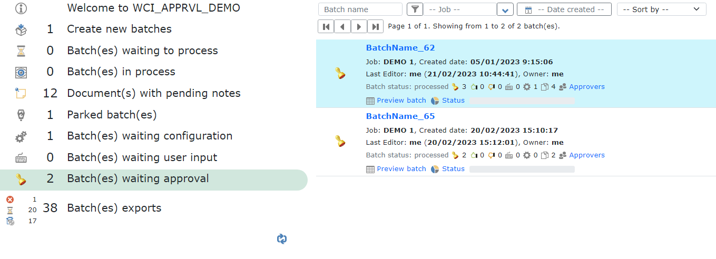Open the Date created picker
This screenshot has height=259, width=716.
point(564,9)
